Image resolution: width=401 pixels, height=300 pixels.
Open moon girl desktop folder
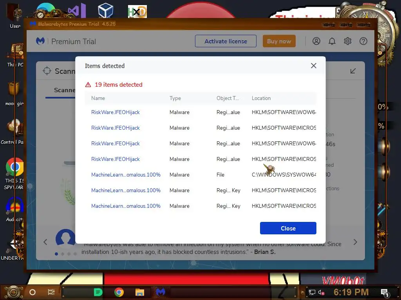pyautogui.click(x=14, y=94)
